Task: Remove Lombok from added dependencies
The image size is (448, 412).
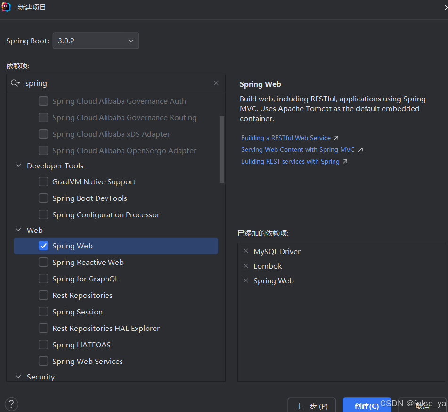Action: [246, 266]
